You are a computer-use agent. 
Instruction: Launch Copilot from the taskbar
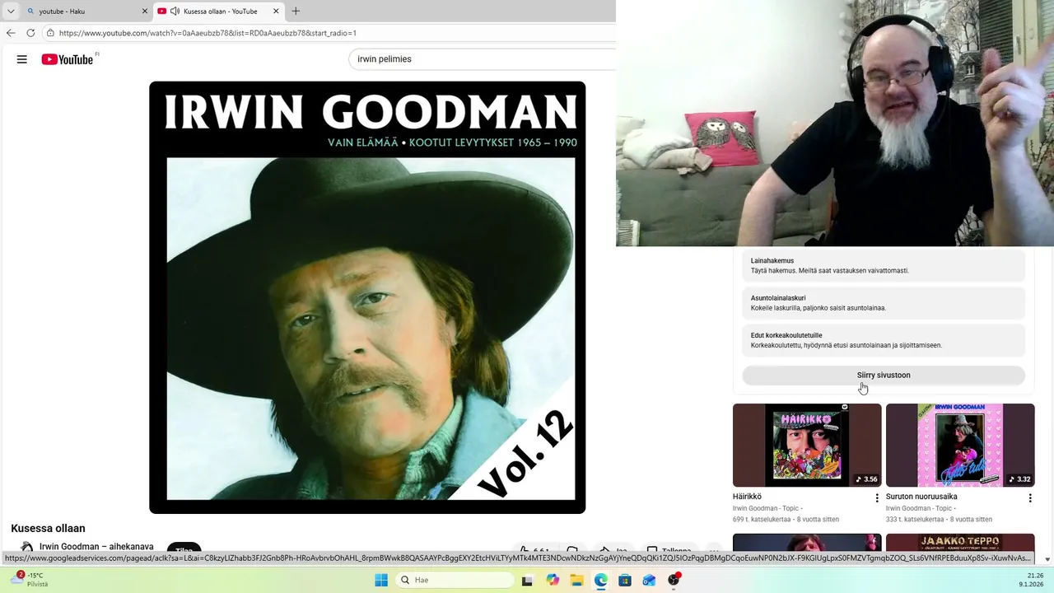coord(553,580)
